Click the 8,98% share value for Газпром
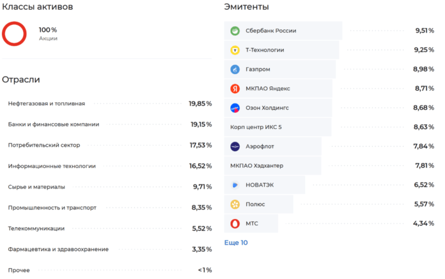The width and height of the screenshot is (445, 279). click(x=423, y=69)
